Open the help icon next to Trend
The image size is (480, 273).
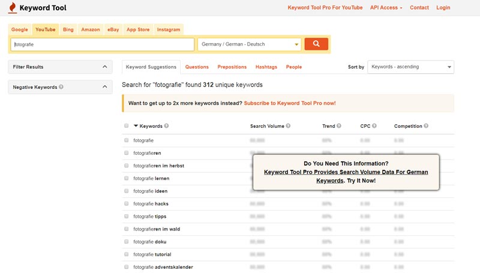tap(339, 126)
